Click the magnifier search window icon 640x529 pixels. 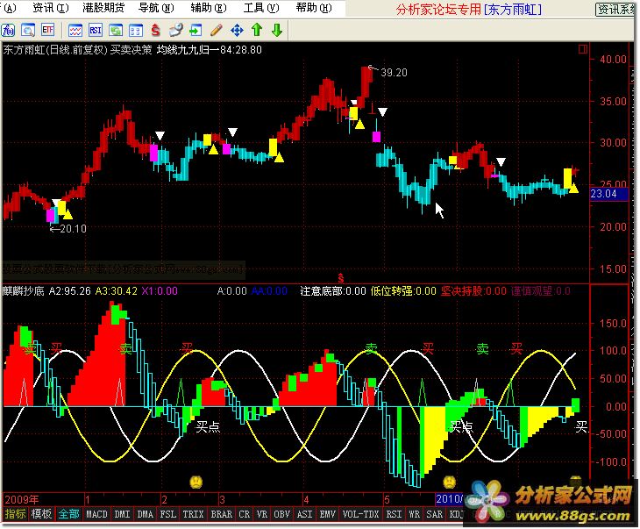pos(28,30)
